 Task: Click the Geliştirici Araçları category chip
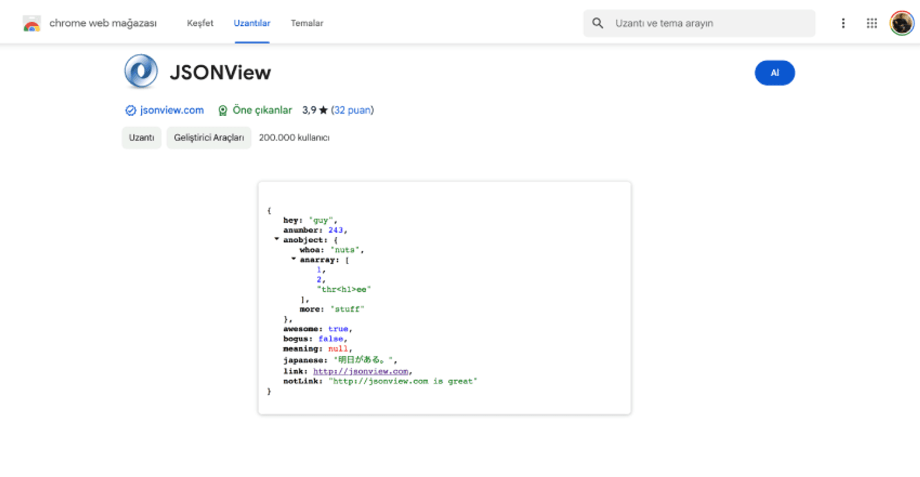click(209, 138)
